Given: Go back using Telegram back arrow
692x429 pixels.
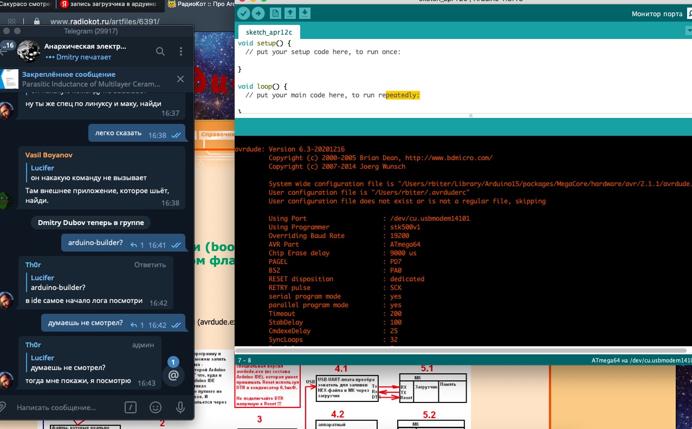Looking at the screenshot, I should tap(3, 52).
